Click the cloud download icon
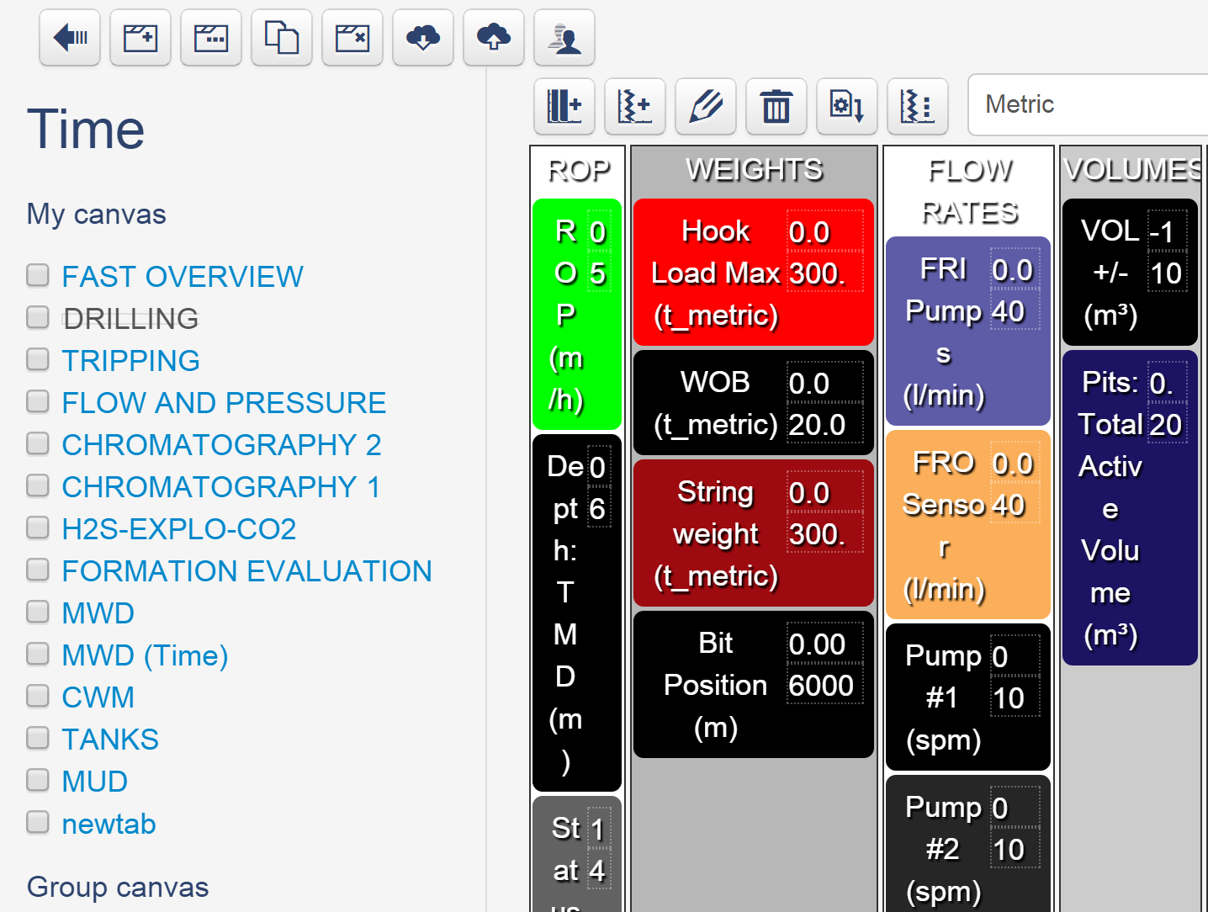Screen dimensions: 1208x912 422,37
